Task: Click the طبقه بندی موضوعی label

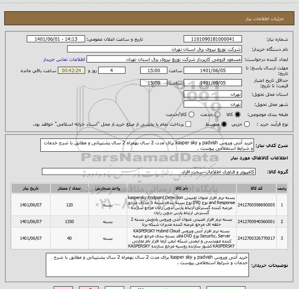Action: [x=268, y=114]
